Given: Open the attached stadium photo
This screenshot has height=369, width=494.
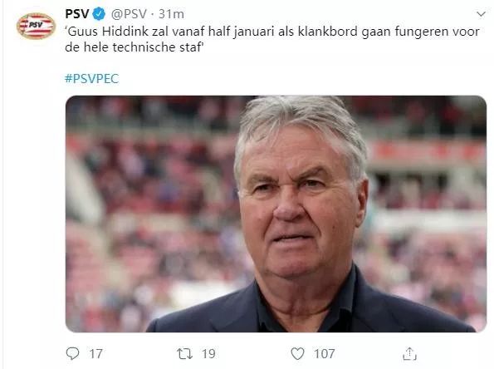Looking at the screenshot, I should [276, 214].
